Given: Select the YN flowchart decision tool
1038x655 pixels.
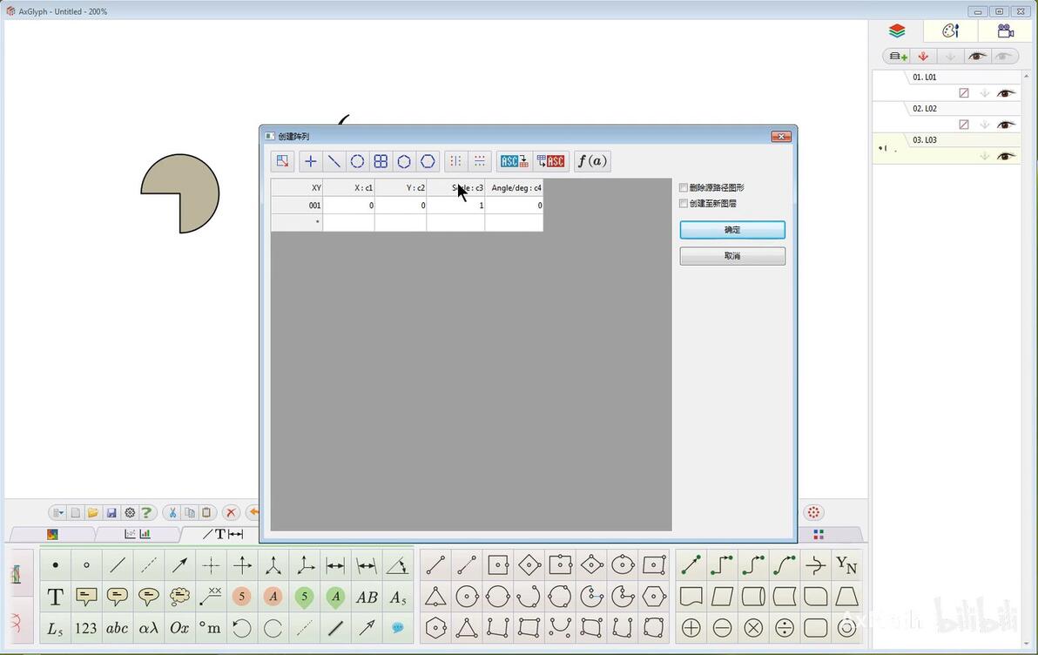Looking at the screenshot, I should coord(846,565).
